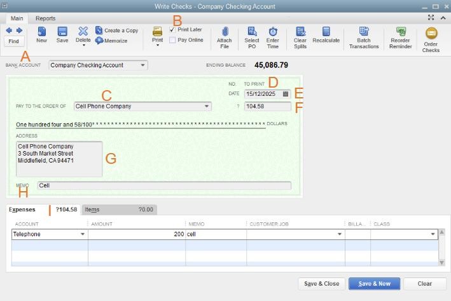Recalculate the check amount
451x301 pixels.
click(326, 35)
